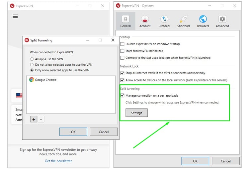Minimize the ExpressVPN Options window

pyautogui.click(x=209, y=6)
